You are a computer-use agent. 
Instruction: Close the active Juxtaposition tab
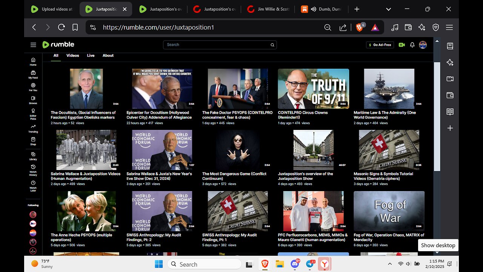[x=125, y=9]
